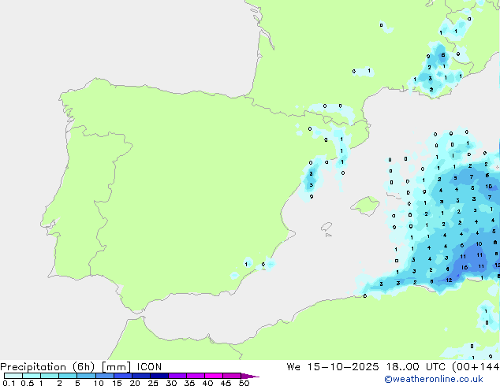Click the '(00+144' forecast offset text
The image size is (500, 386).
point(476,367)
